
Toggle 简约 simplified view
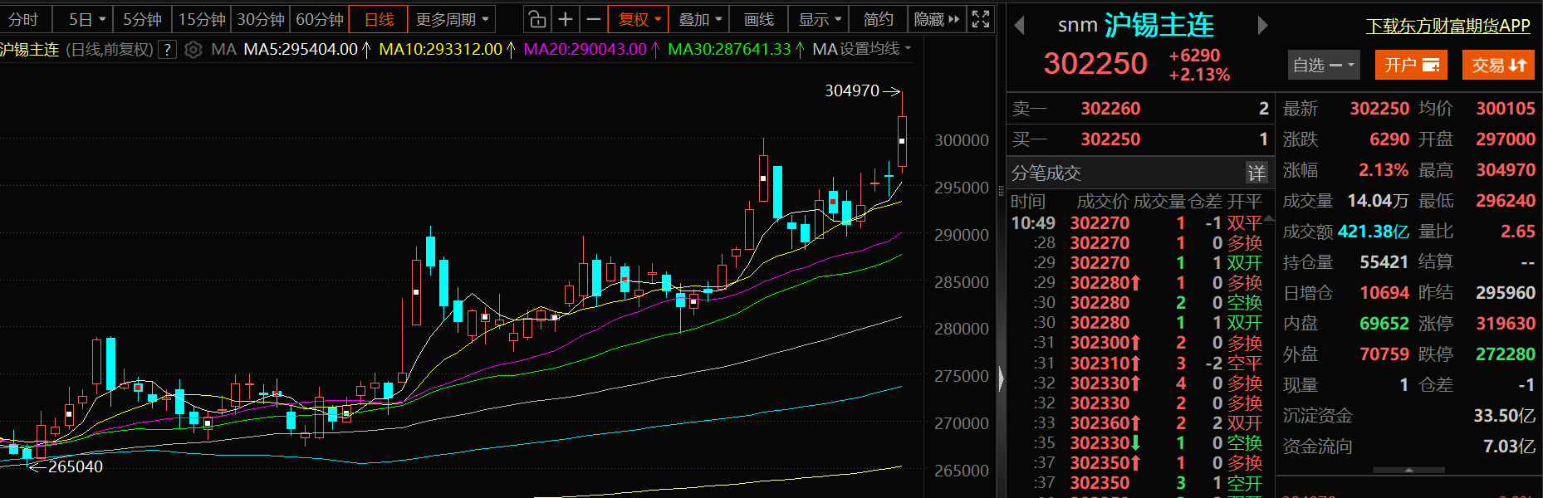point(878,19)
